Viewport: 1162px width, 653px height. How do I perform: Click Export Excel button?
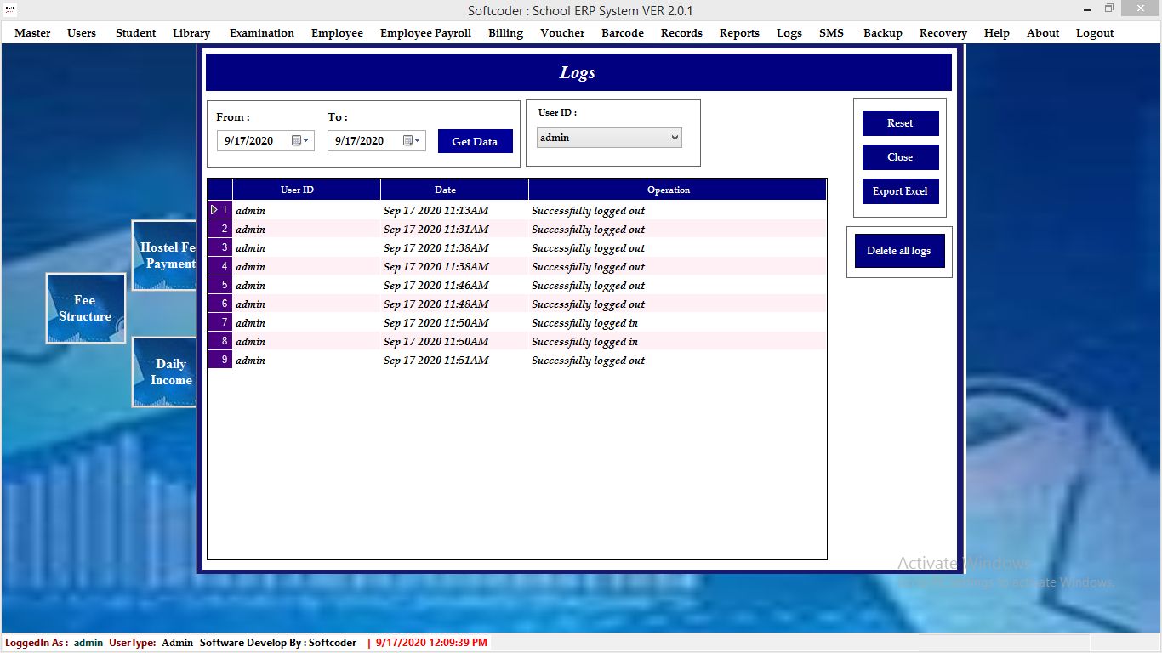pos(900,191)
